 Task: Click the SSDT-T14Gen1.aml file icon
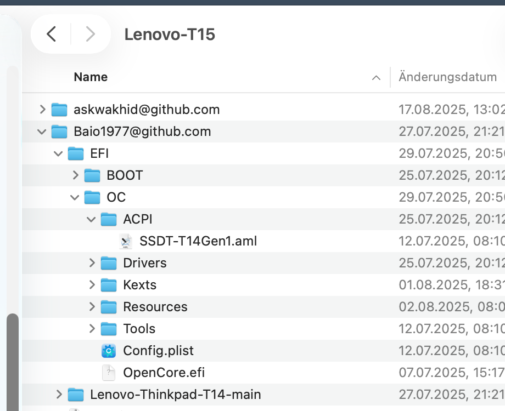(x=126, y=241)
